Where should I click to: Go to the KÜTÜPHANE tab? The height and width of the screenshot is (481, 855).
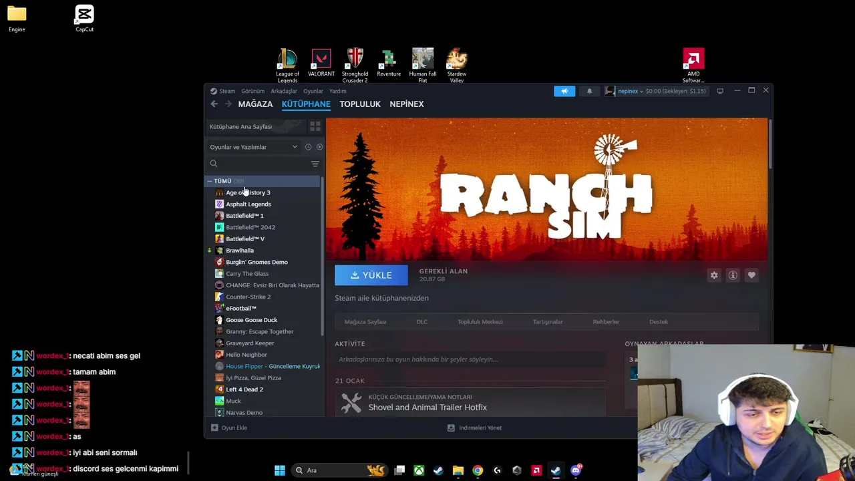tap(306, 104)
